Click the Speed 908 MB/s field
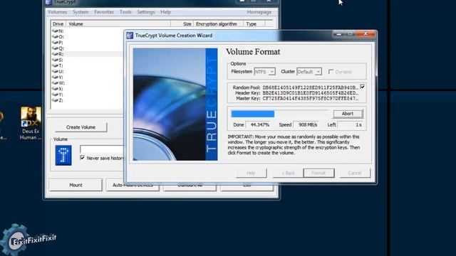Viewport: 456px width, 256px height. pos(306,125)
